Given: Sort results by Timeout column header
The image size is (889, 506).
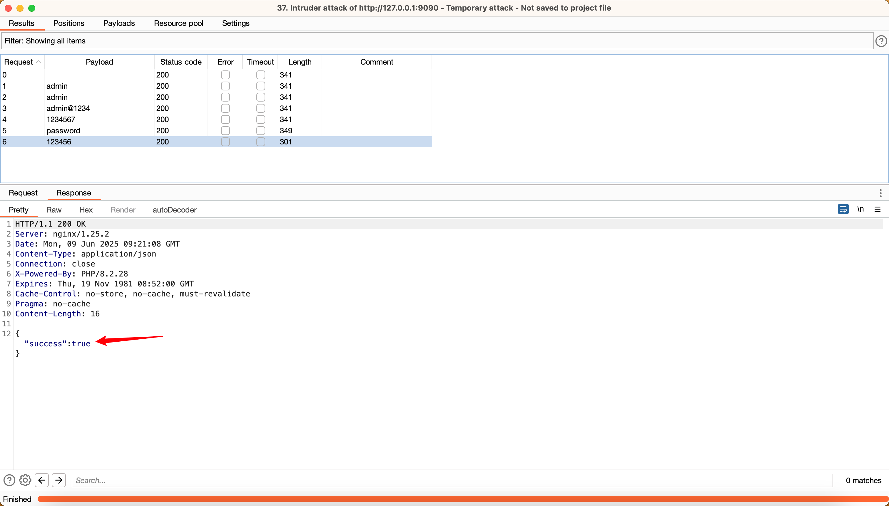Looking at the screenshot, I should (x=260, y=62).
